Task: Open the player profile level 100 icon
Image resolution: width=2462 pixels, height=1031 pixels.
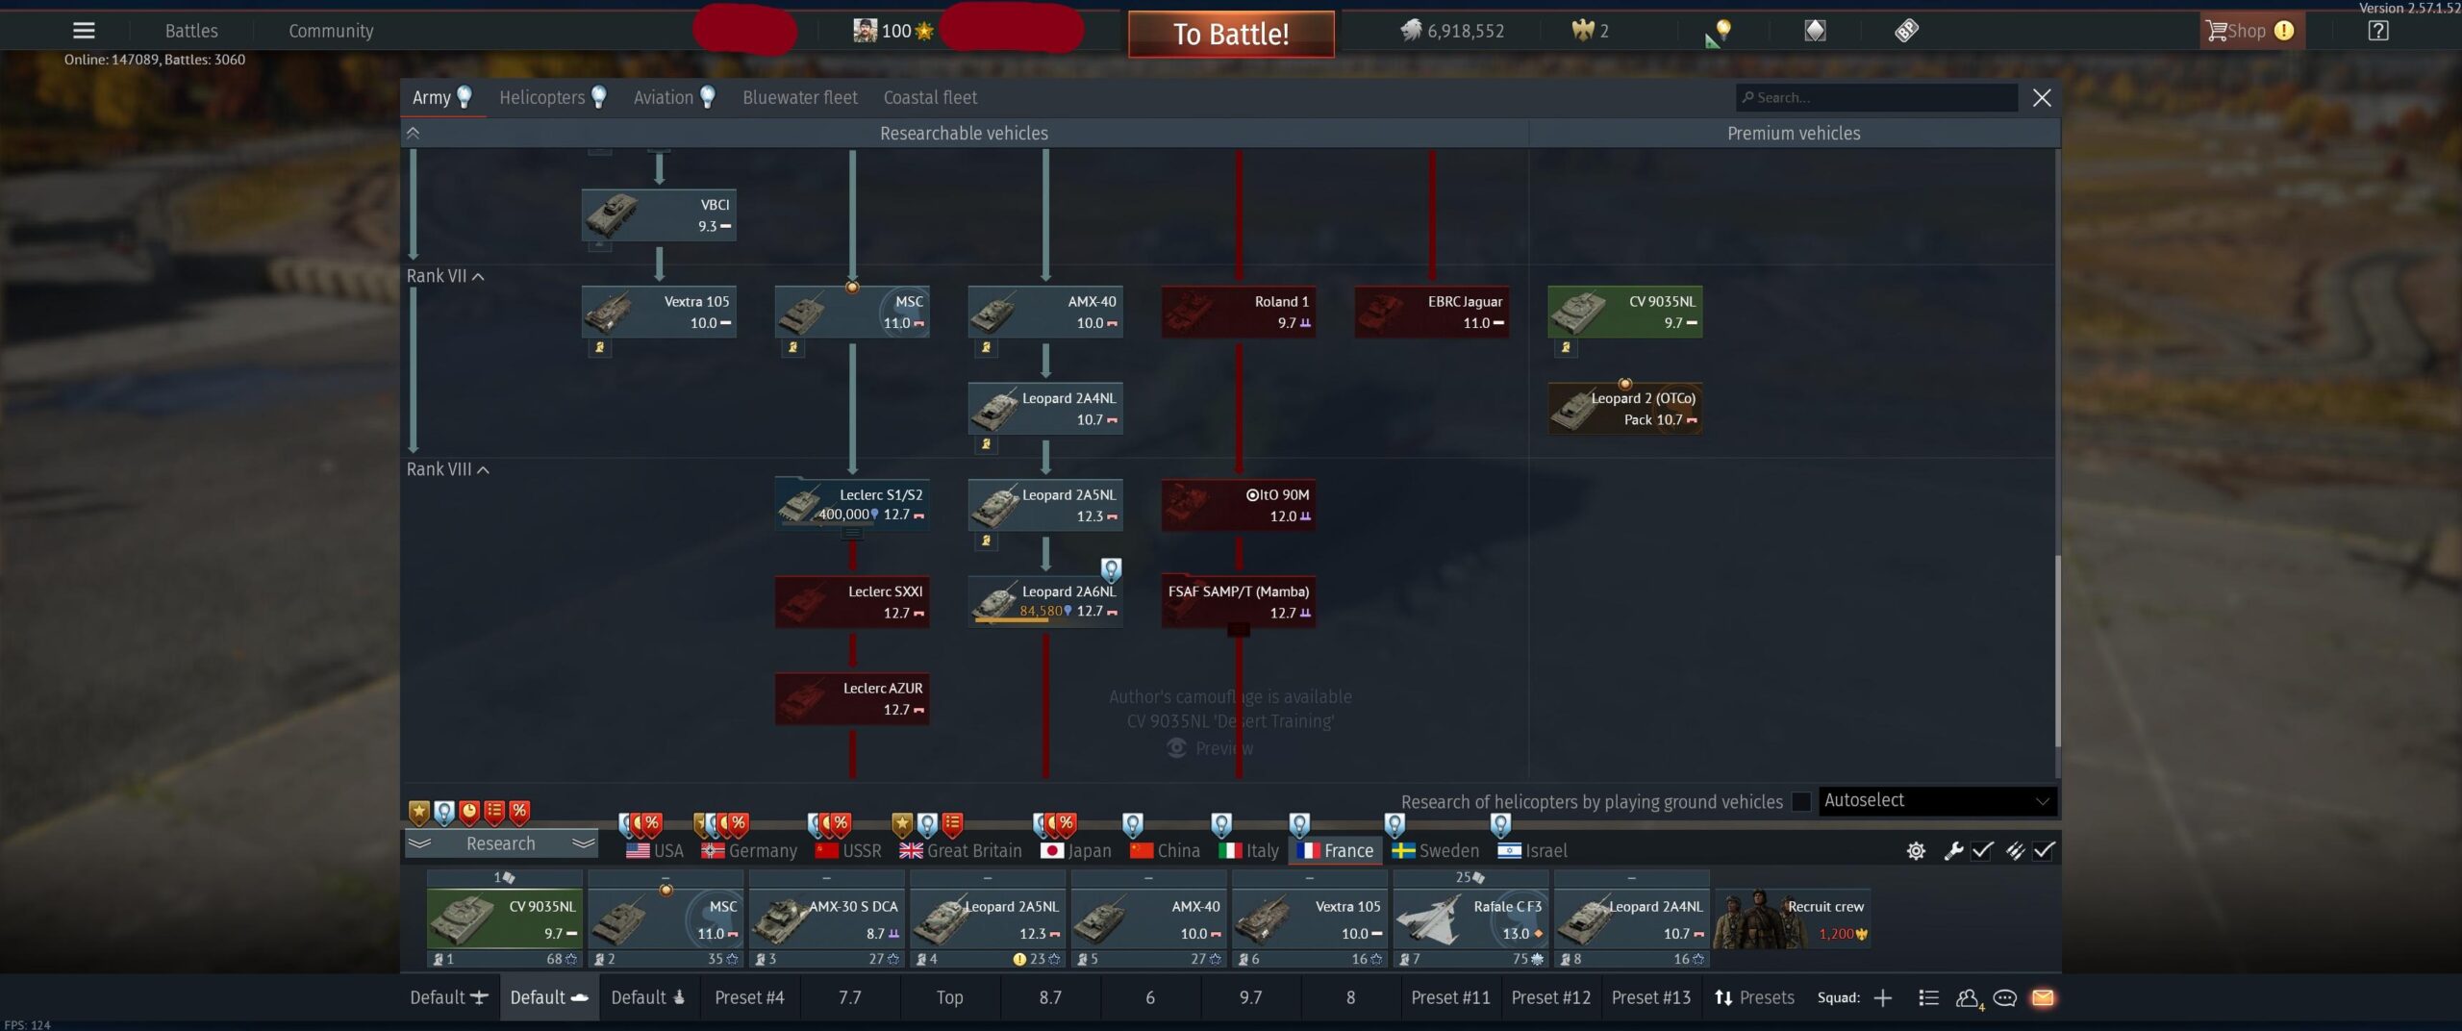Action: pyautogui.click(x=893, y=31)
